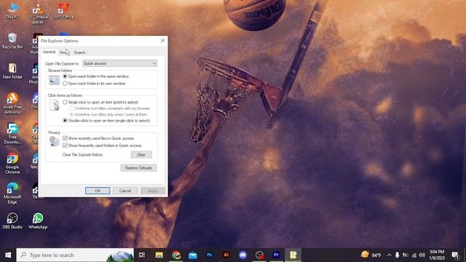This screenshot has height=262, width=466.
Task: Open network status tray icon
Action: pos(414,255)
